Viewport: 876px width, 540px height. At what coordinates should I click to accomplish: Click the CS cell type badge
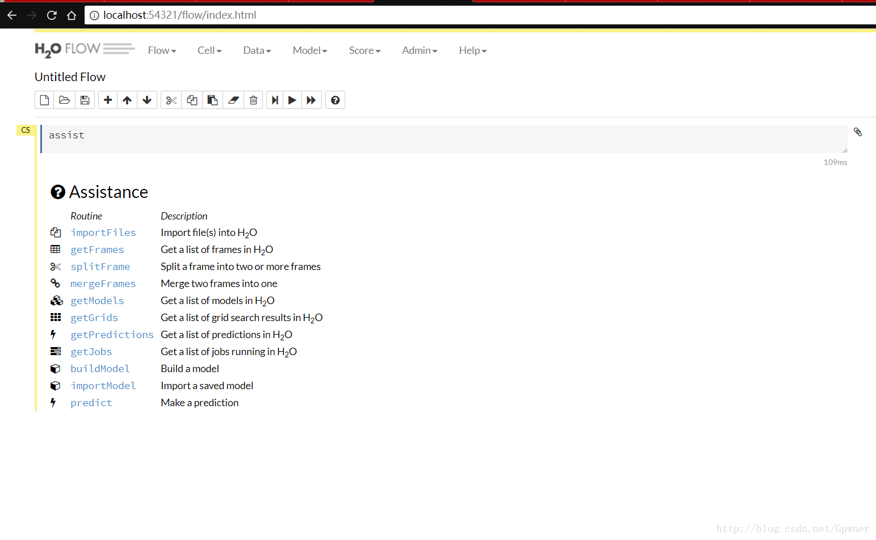26,130
